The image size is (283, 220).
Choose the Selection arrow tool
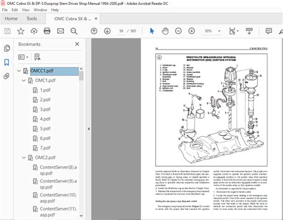pos(152,31)
